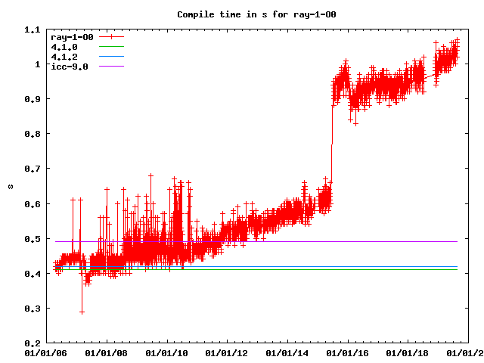Click the 01/01/12 x-axis date label
Screen dimensions: 484x363
tap(227, 353)
